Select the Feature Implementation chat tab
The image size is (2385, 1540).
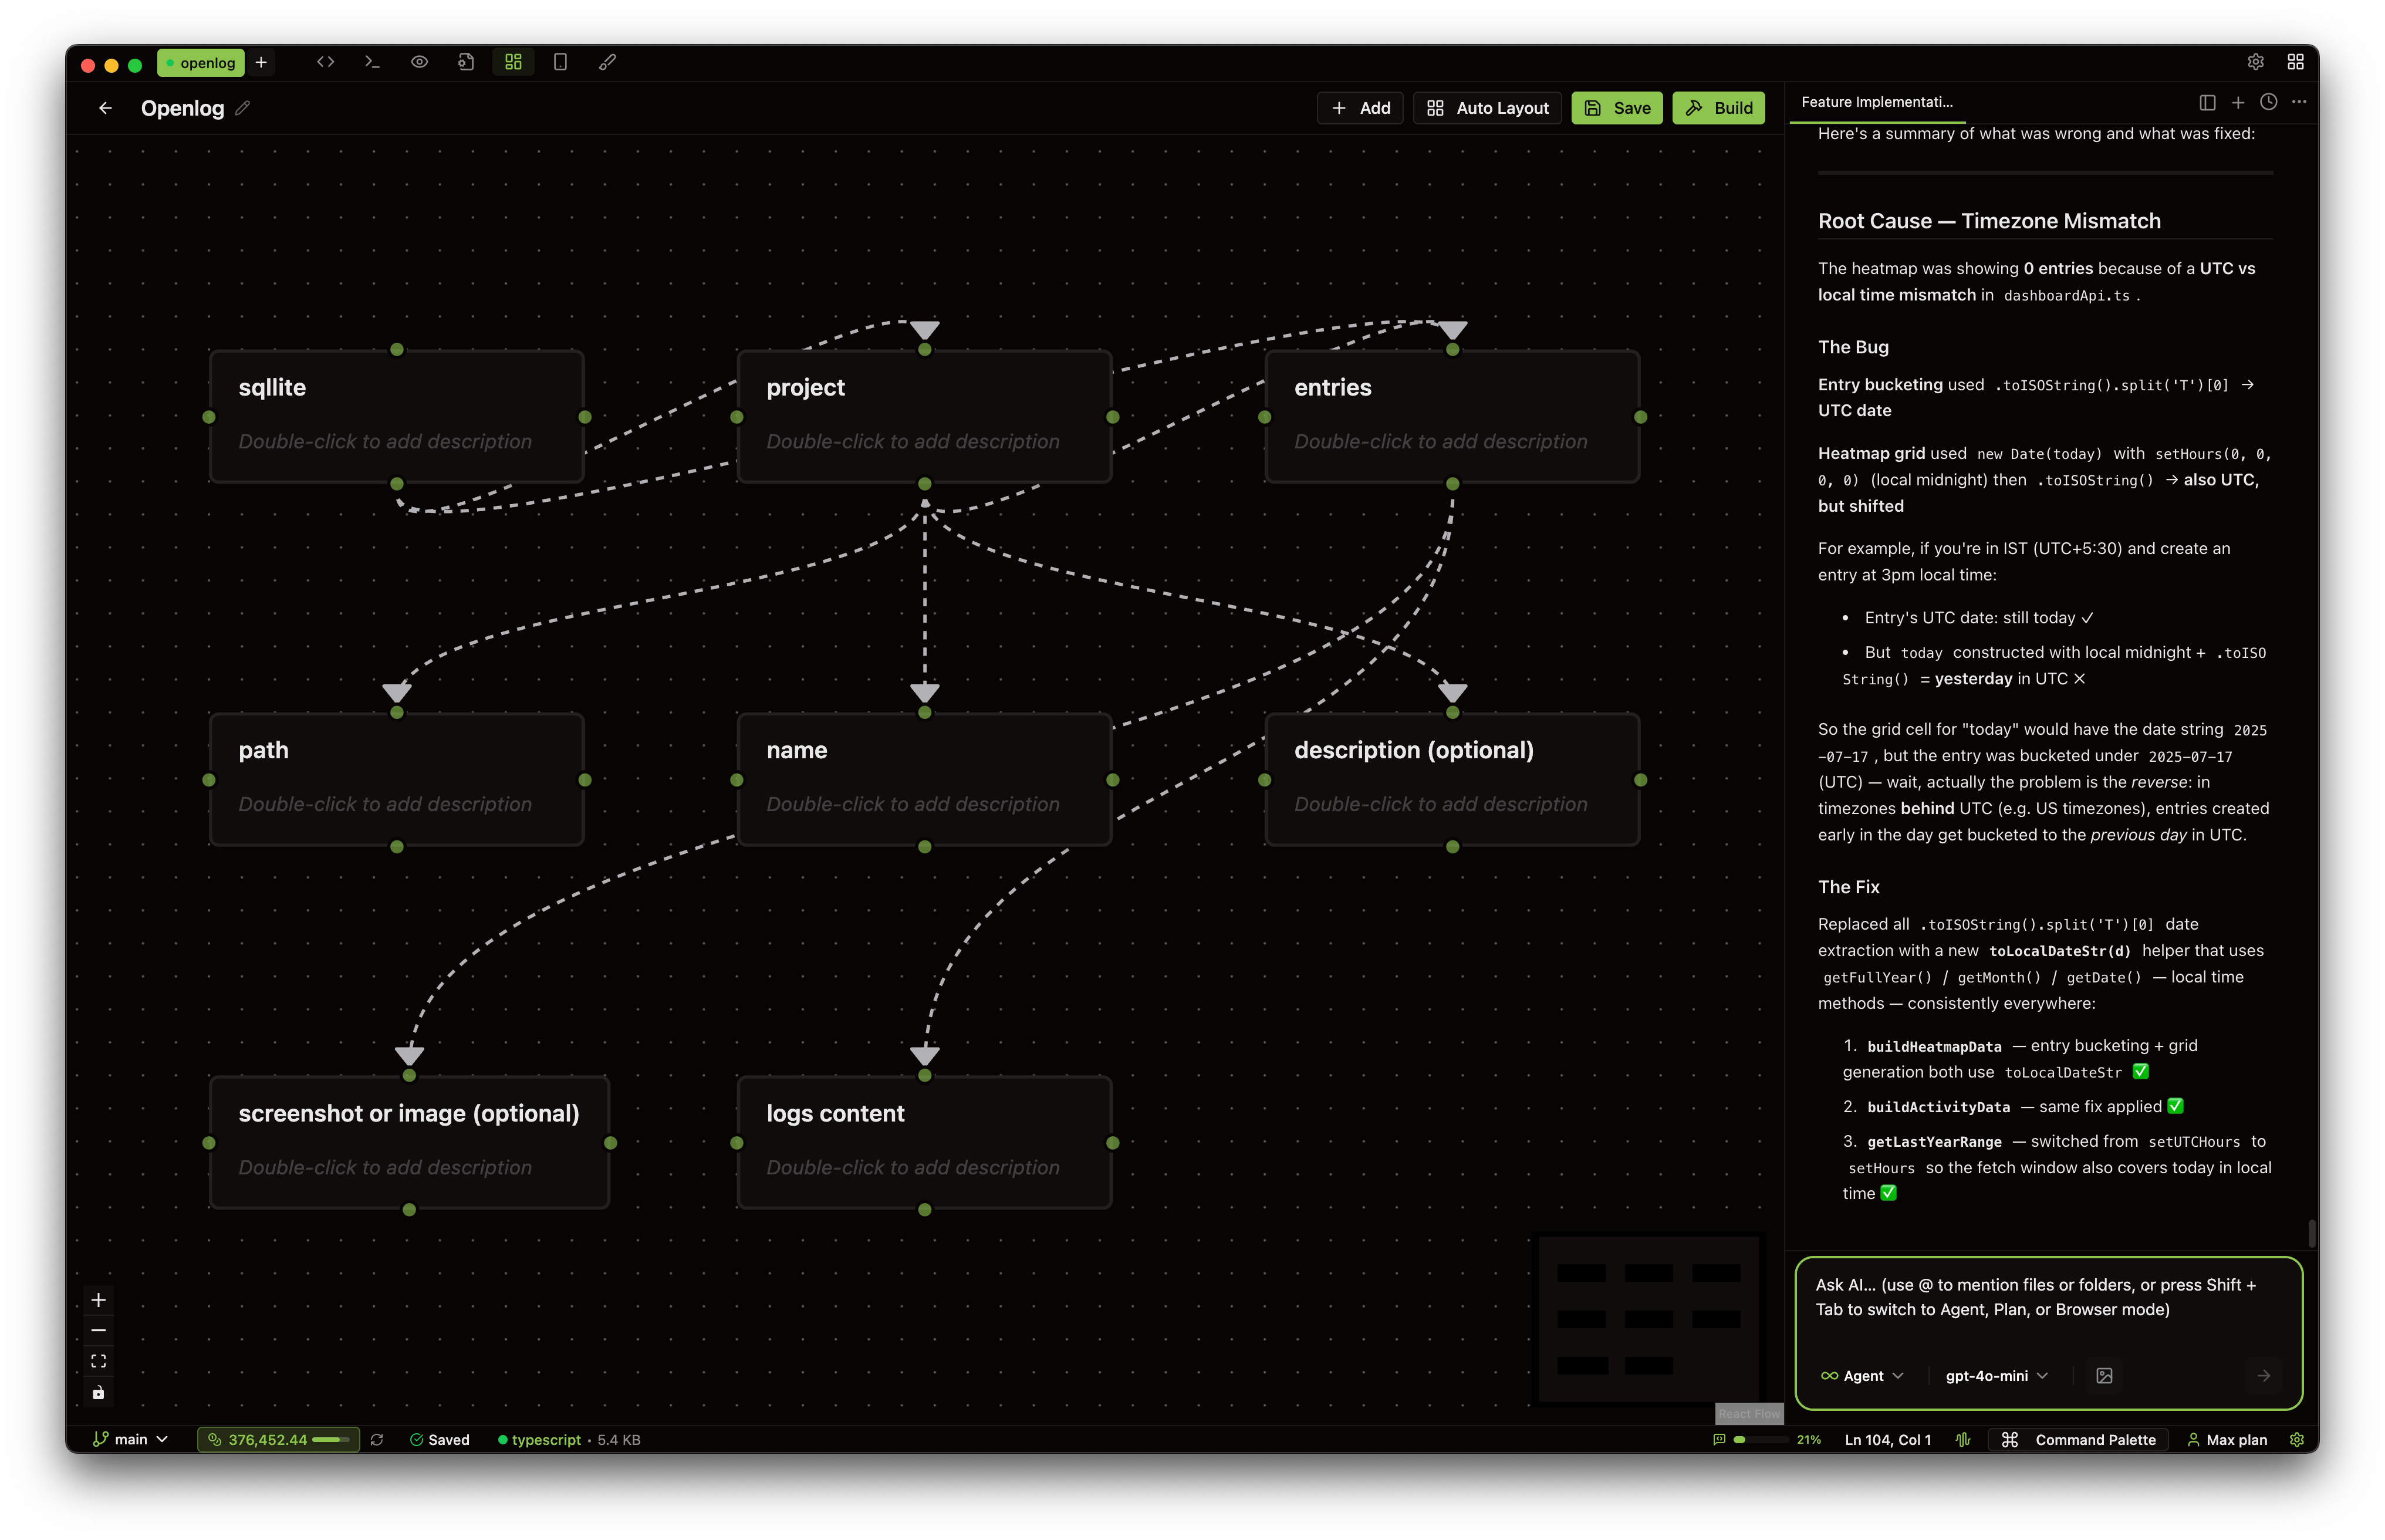pos(1876,102)
